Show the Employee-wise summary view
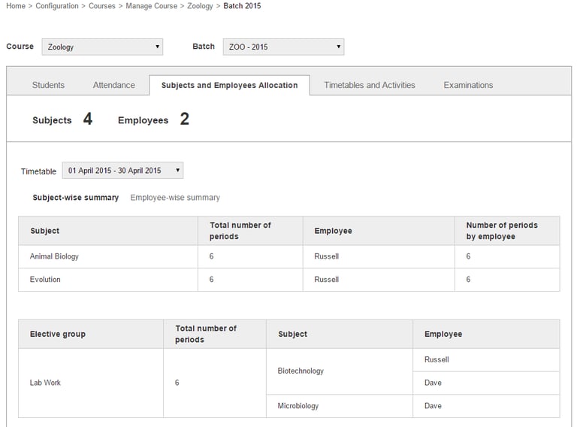This screenshot has height=427, width=577. click(x=175, y=198)
